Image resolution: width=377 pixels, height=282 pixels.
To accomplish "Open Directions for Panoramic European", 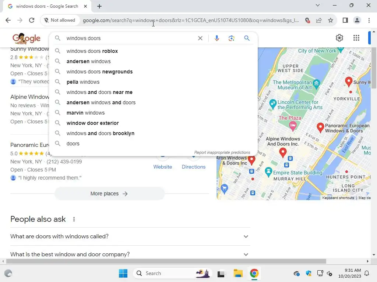I will [194, 167].
